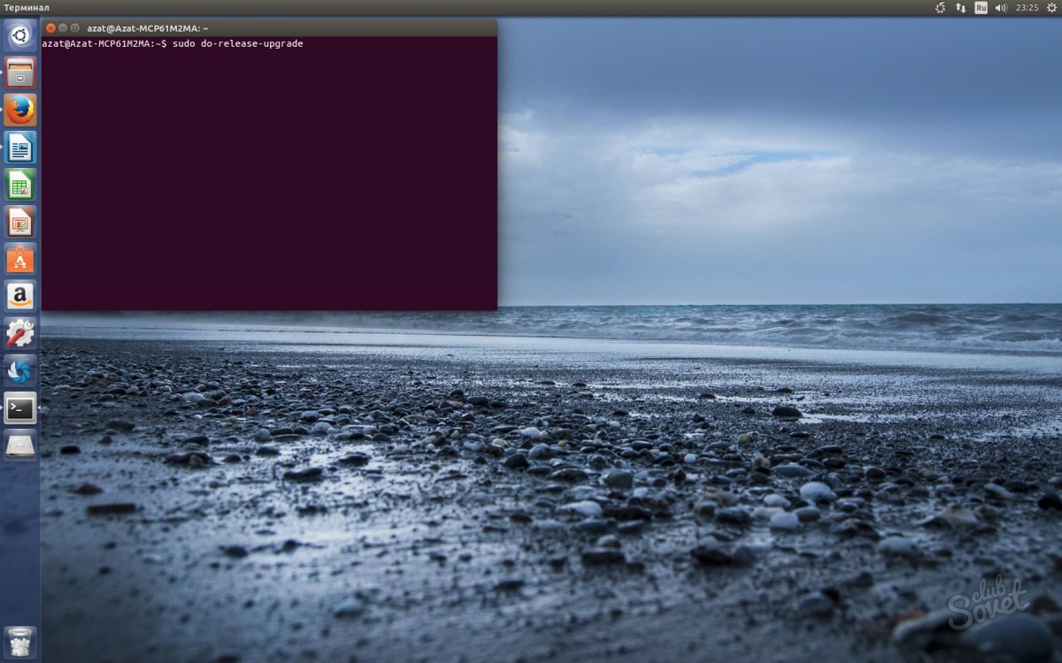Open LibreOffice Calc spreadsheet
The height and width of the screenshot is (663, 1062).
19,184
